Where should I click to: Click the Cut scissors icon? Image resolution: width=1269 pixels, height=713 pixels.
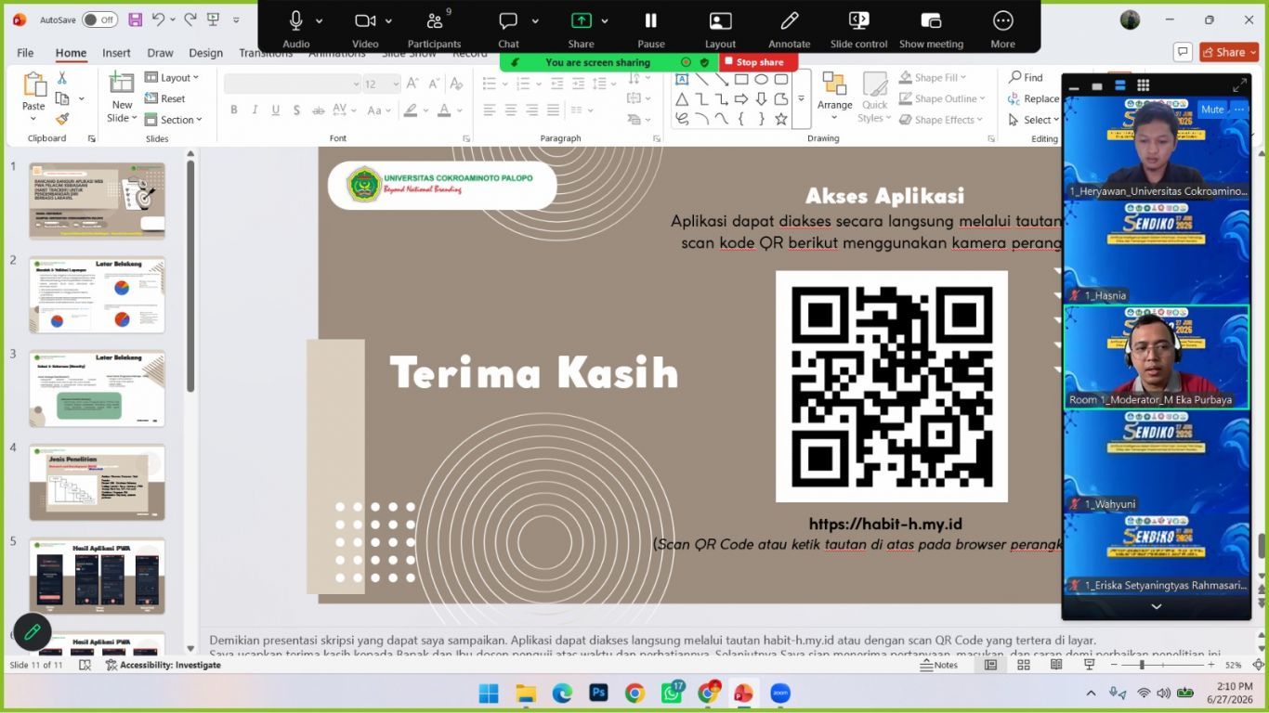click(x=62, y=78)
